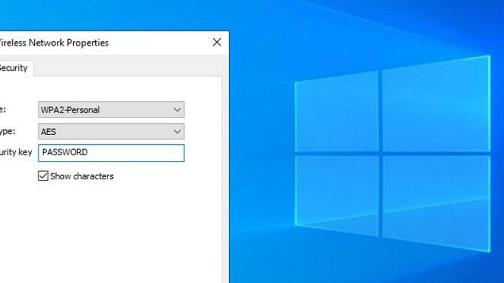Click the encryption type label beside AES
Screen dimensions: 504x283
pos(7,131)
